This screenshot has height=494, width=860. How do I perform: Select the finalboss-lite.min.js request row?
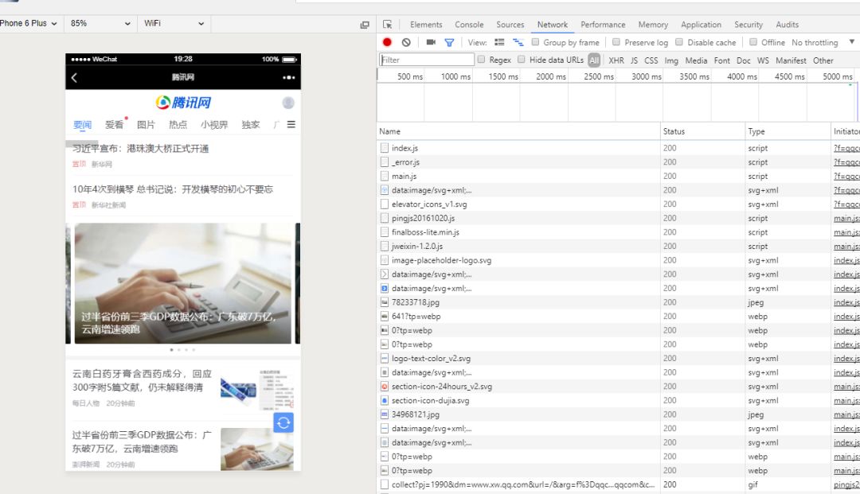pos(618,232)
